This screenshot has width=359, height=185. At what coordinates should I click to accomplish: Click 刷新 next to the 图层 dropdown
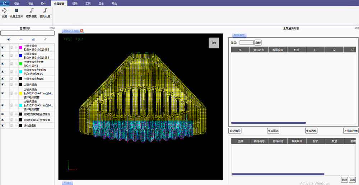point(258,43)
